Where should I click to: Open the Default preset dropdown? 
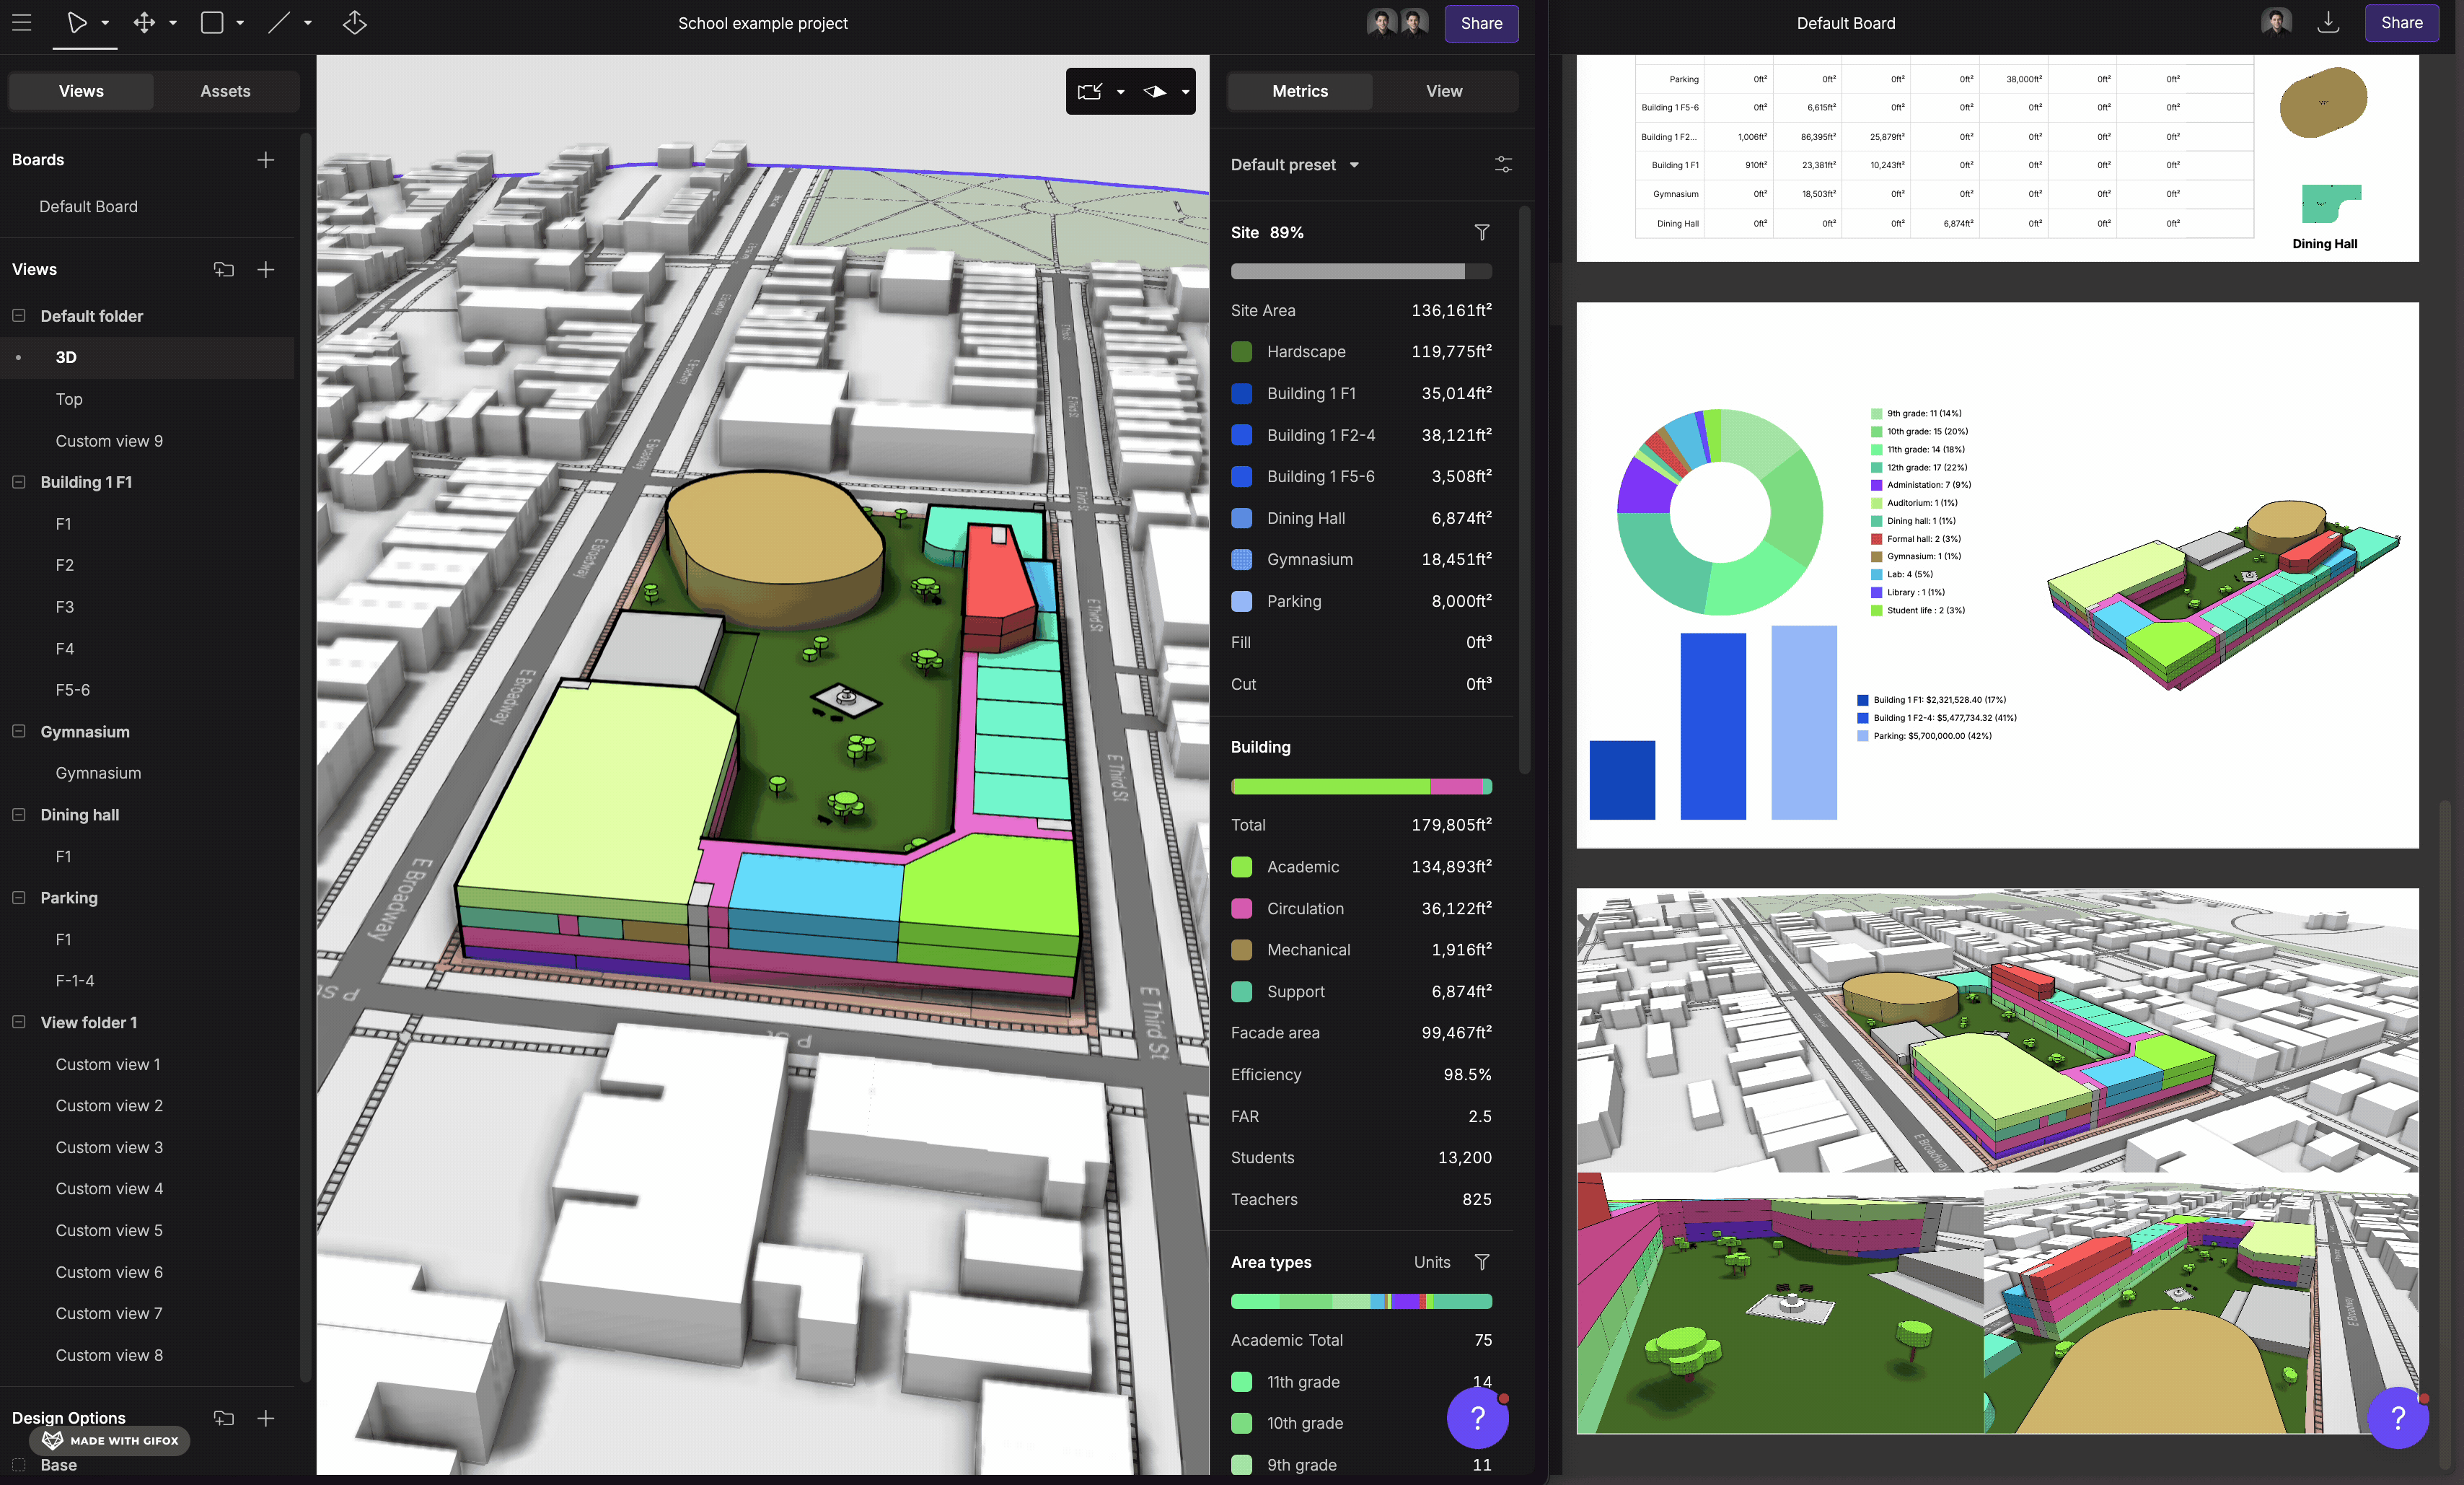[1294, 164]
